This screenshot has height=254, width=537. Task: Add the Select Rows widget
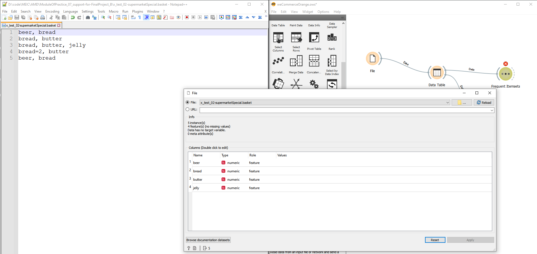point(296,42)
